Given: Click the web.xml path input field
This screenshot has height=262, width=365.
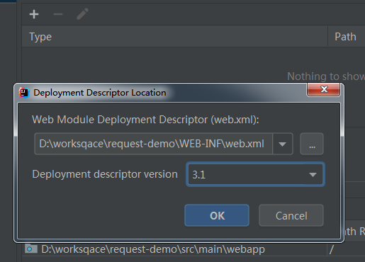Looking at the screenshot, I should pos(153,144).
